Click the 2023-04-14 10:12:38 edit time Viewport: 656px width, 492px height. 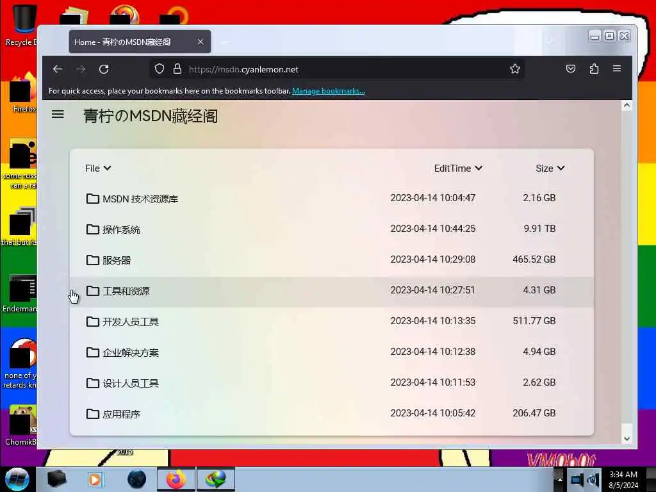[x=433, y=352]
